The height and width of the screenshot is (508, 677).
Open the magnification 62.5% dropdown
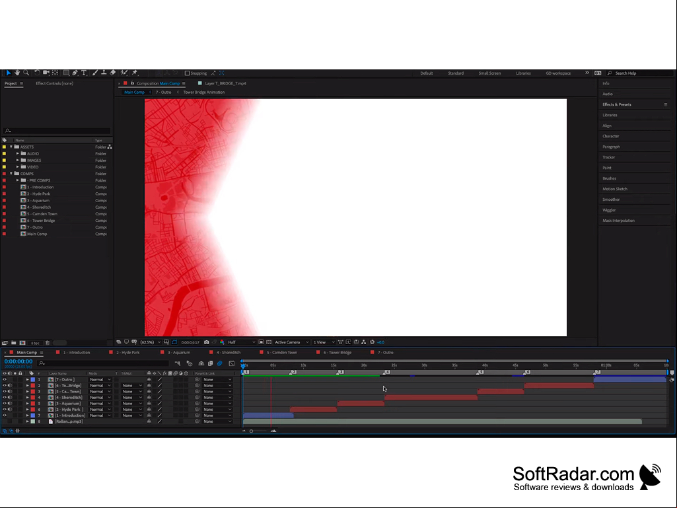pyautogui.click(x=151, y=342)
